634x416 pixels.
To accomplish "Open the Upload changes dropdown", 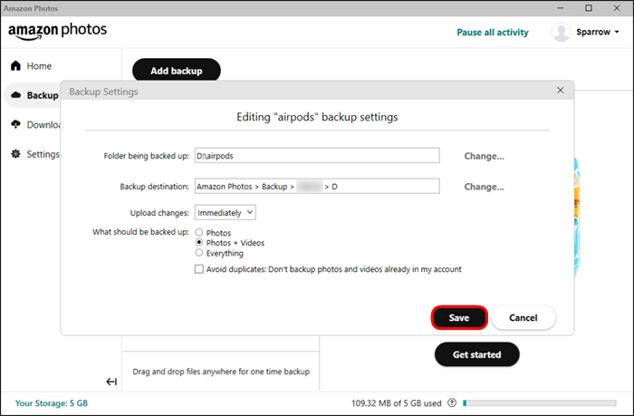I will click(x=226, y=212).
